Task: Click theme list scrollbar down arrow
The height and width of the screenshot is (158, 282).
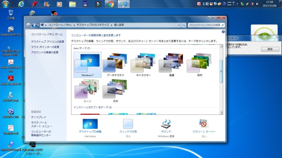Action: [x=221, y=113]
